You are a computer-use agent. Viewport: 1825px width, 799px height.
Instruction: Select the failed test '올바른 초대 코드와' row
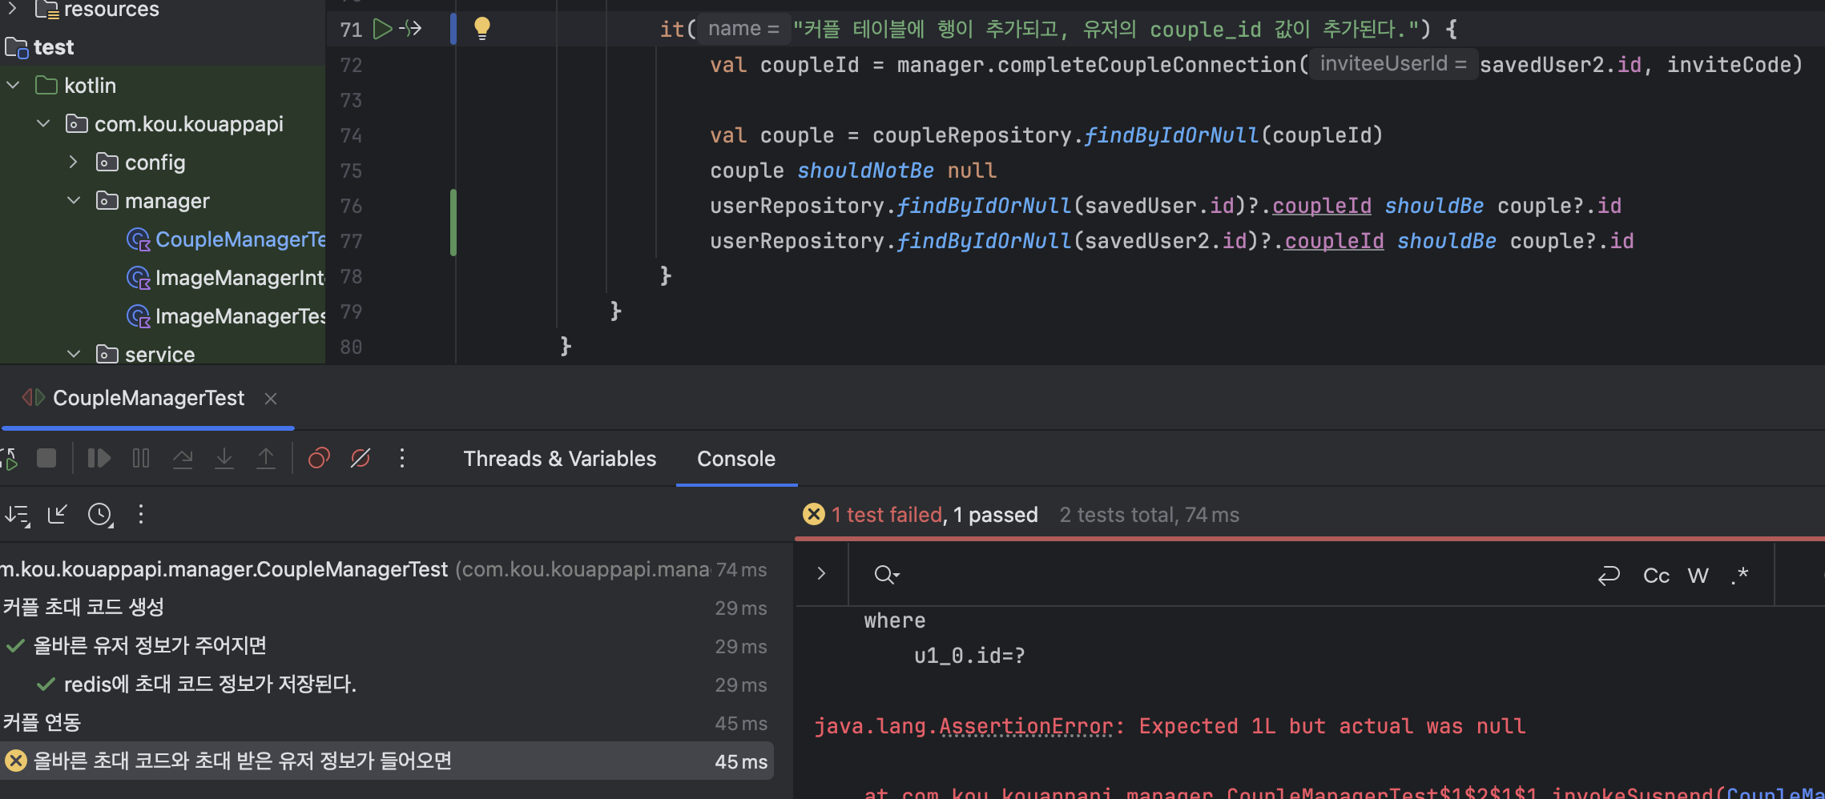(386, 761)
